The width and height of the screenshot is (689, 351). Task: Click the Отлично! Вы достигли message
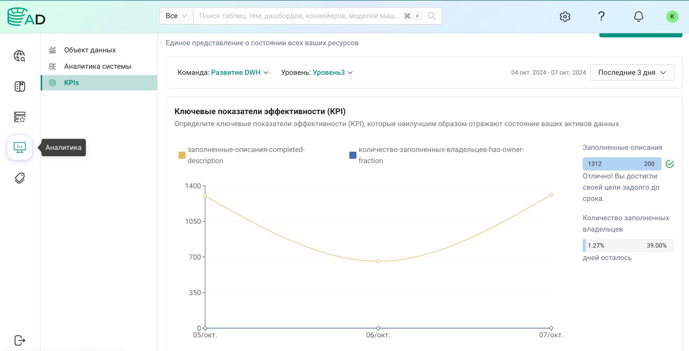(621, 187)
